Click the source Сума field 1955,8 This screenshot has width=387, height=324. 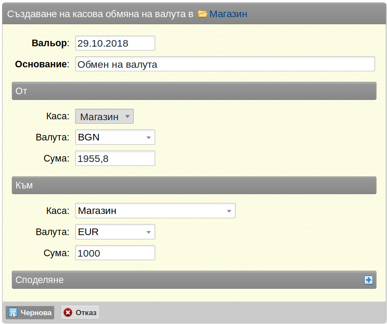[x=115, y=158]
